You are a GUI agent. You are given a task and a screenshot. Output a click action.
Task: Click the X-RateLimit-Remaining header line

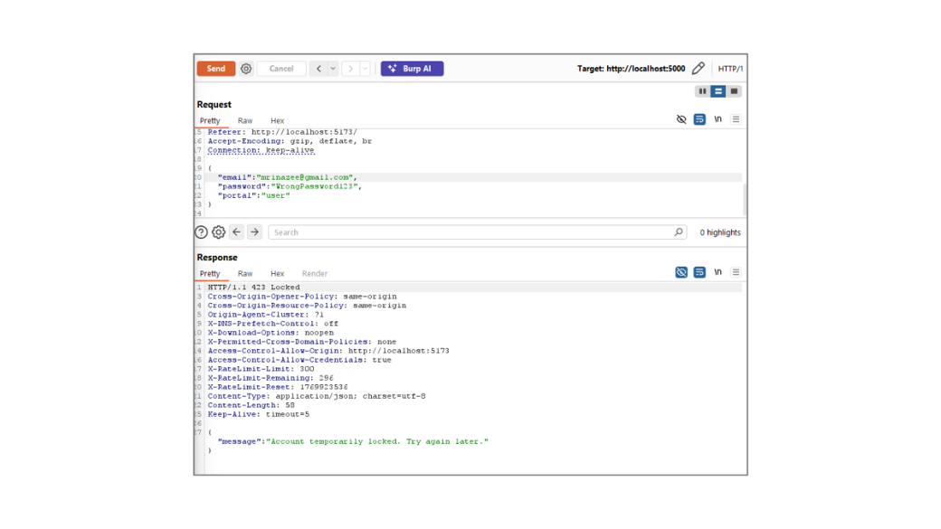271,379
